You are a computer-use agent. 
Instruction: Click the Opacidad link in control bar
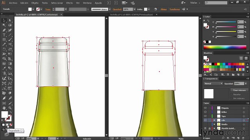117,9
